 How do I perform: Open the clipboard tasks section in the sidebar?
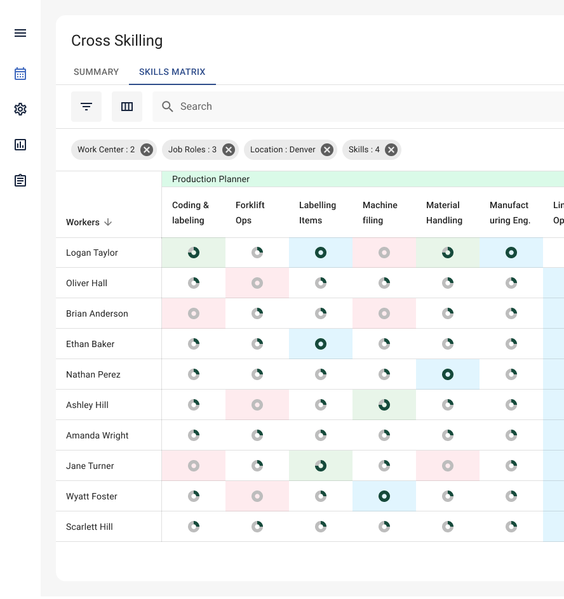20,180
